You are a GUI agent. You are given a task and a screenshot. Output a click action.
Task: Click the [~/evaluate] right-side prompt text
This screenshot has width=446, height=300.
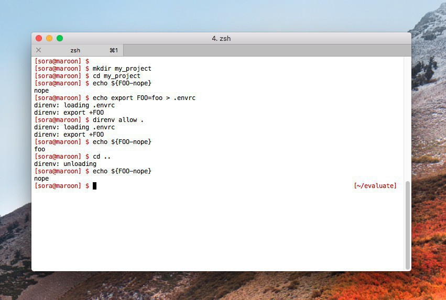[x=375, y=186]
